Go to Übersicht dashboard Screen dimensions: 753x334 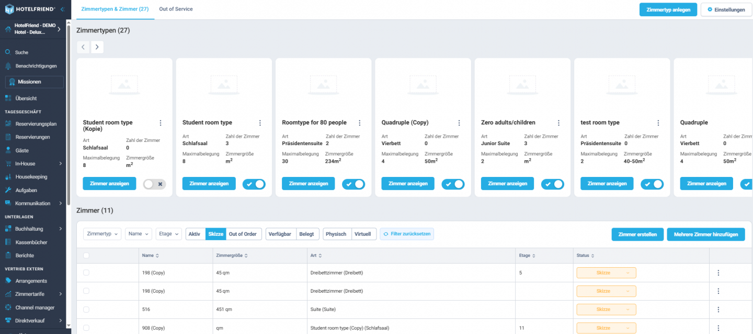[x=26, y=98]
